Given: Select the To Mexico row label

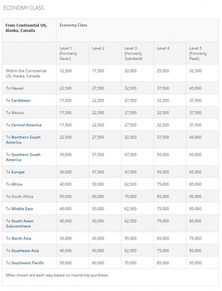Looking at the screenshot, I should coord(15,113).
